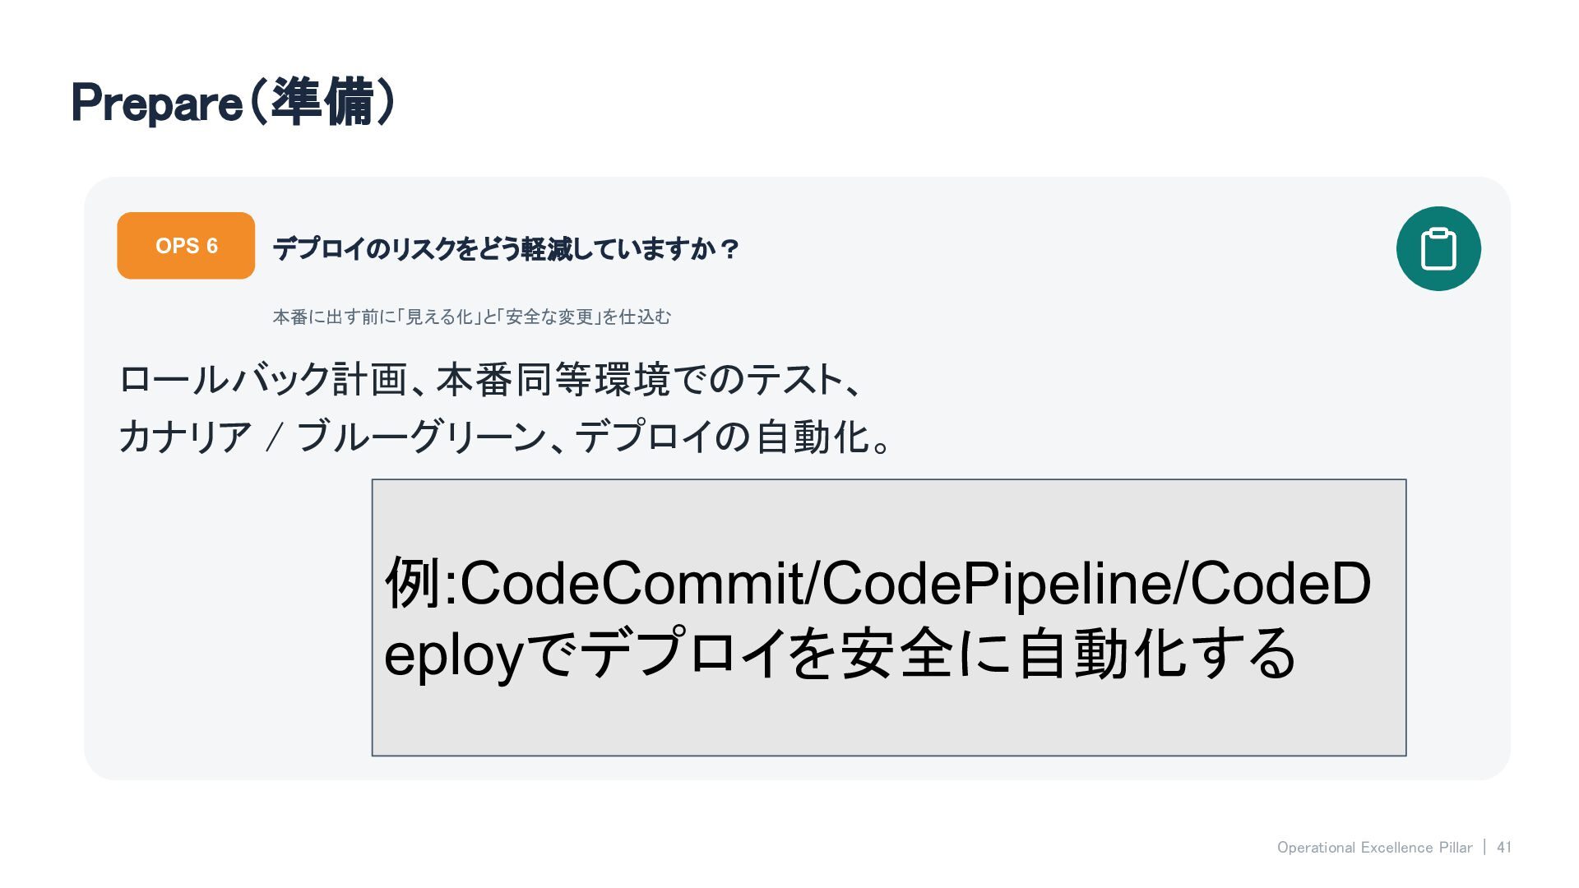Image resolution: width=1579 pixels, height=888 pixels.
Task: Click the orange OPS 6 badge
Action: pyautogui.click(x=186, y=246)
